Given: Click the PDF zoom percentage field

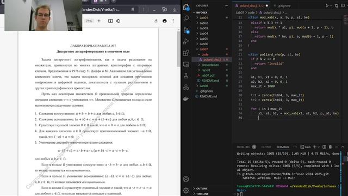Looking at the screenshot, I should point(89,21).
